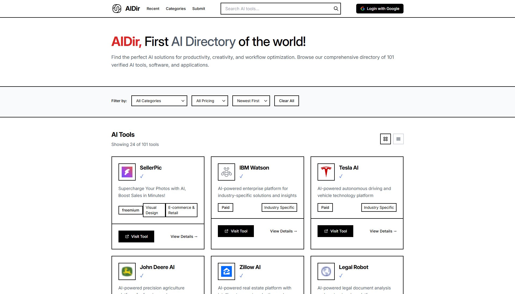This screenshot has width=515, height=294.
Task: Click the Paid tag on Tesla AI
Action: [325, 207]
